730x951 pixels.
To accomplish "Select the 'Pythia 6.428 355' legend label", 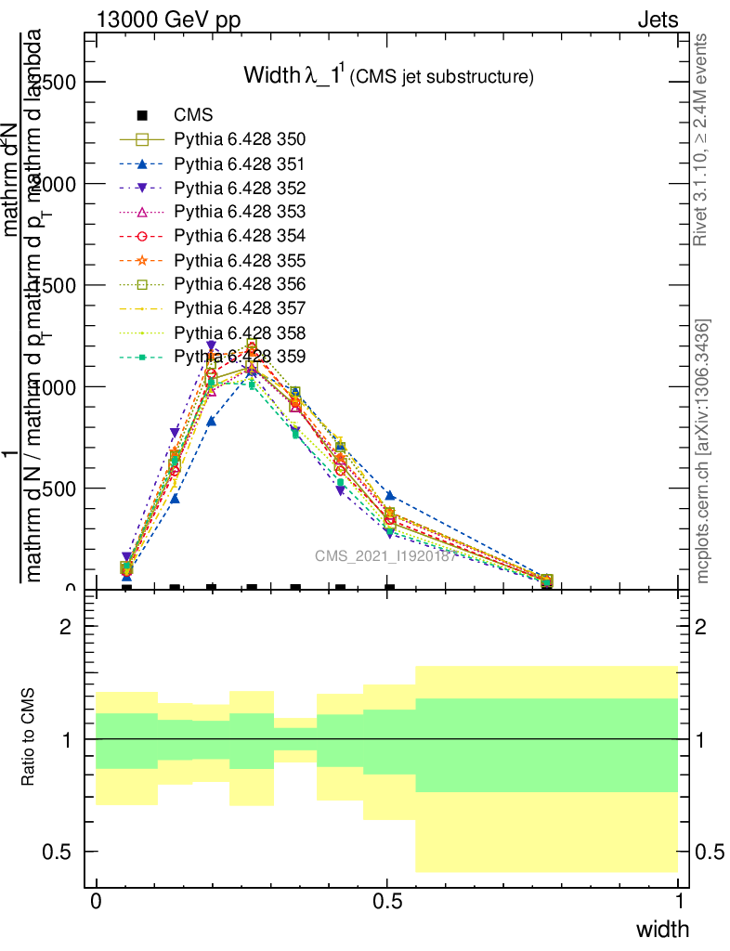I will (x=240, y=260).
